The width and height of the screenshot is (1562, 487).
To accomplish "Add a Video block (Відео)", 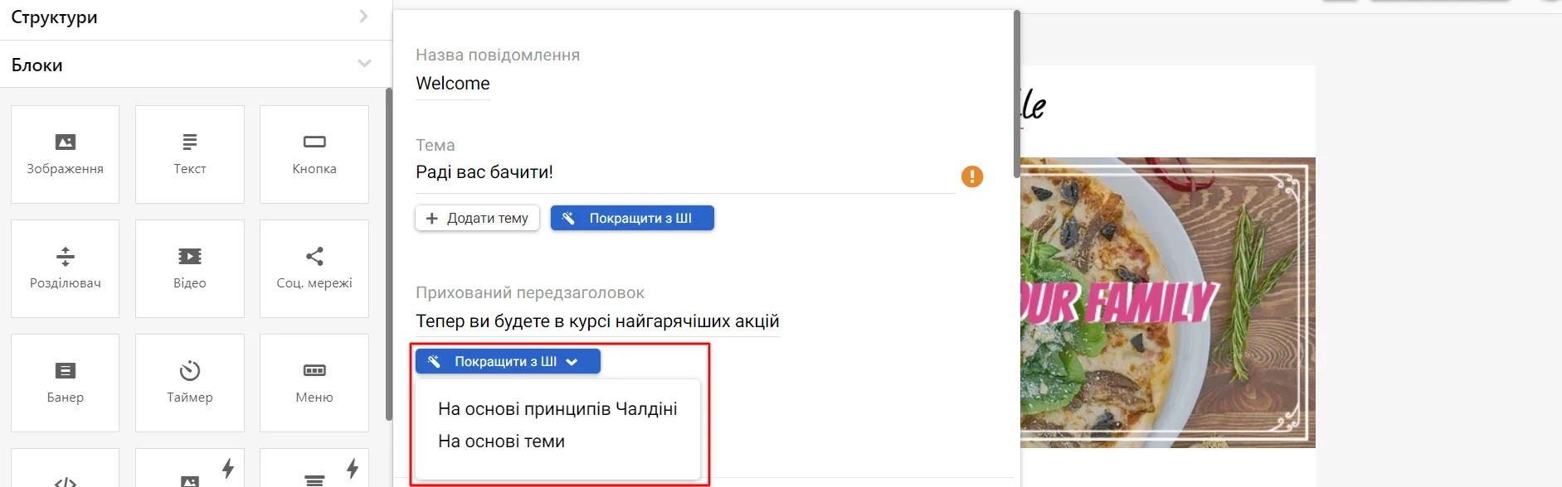I will 190,268.
